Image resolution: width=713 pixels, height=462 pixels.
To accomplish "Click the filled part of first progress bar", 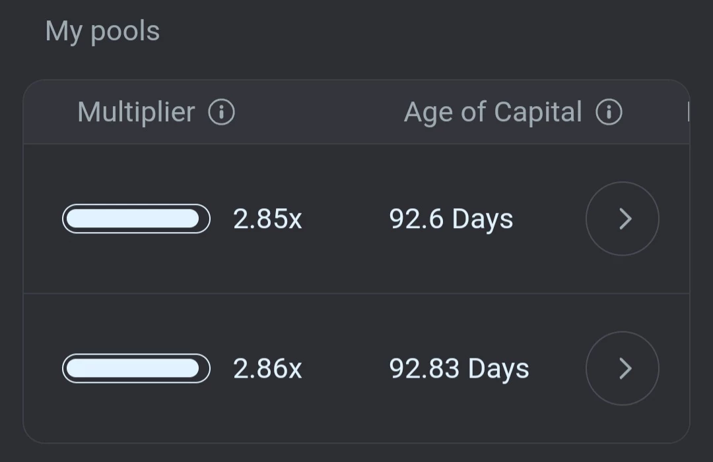I will (x=133, y=219).
